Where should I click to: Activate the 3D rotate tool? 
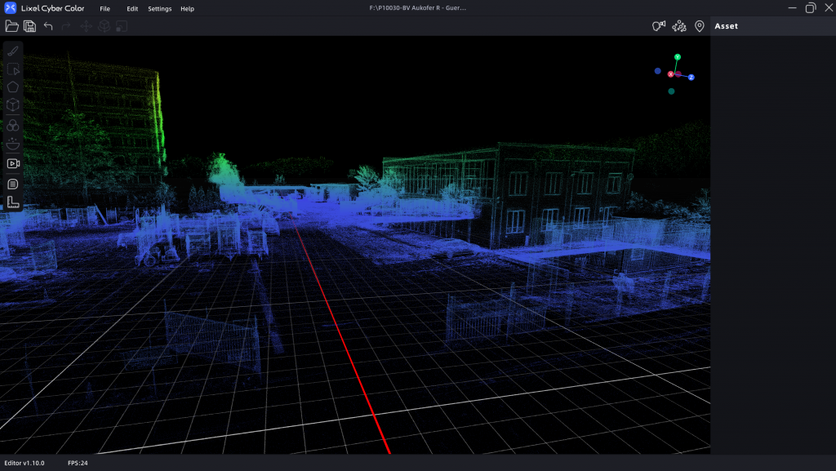(104, 25)
